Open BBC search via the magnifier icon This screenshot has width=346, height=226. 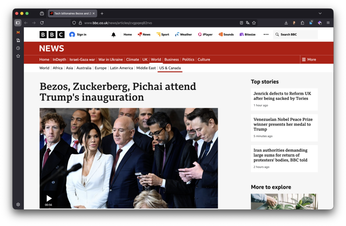pyautogui.click(x=277, y=34)
